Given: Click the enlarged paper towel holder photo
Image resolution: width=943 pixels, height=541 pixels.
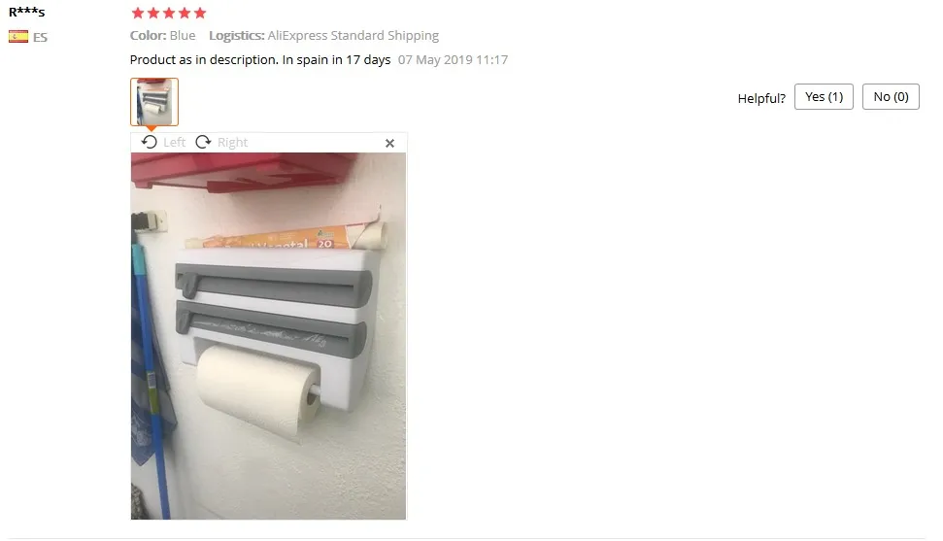Looking at the screenshot, I should click(268, 336).
